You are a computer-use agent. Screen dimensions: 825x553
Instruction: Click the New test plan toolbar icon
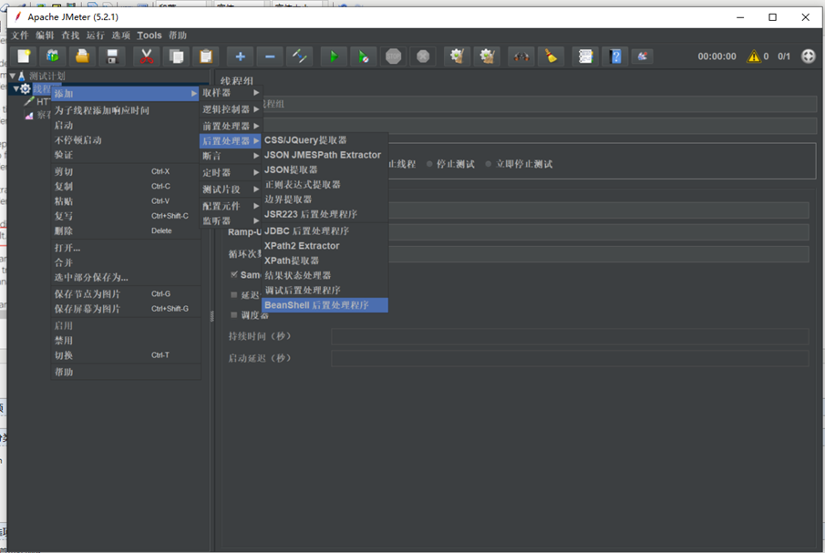24,56
